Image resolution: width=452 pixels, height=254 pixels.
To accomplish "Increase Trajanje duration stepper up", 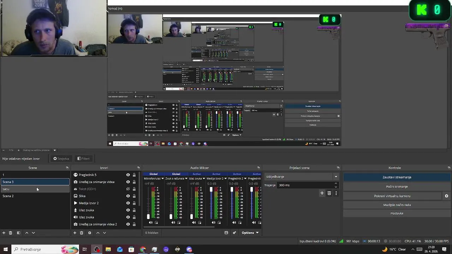I will [x=336, y=183].
